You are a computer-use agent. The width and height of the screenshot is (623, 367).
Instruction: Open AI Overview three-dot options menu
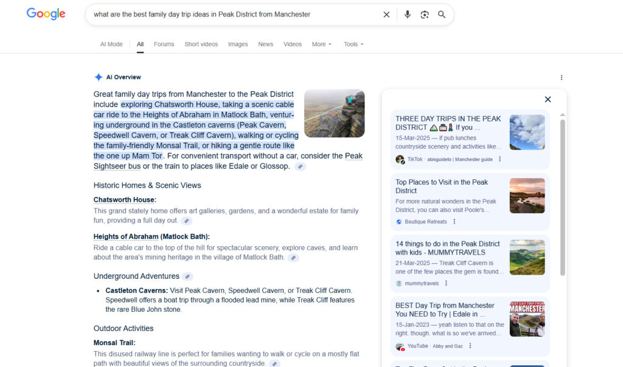[562, 77]
